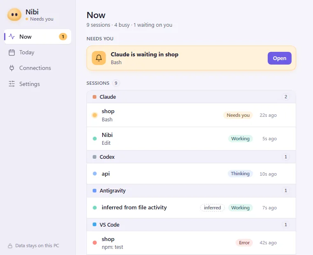
Task: Open the Now tab in sidebar
Action: pos(38,37)
